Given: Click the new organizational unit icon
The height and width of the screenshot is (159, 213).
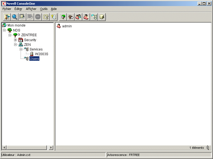Looking at the screenshot, I should click(x=94, y=17).
